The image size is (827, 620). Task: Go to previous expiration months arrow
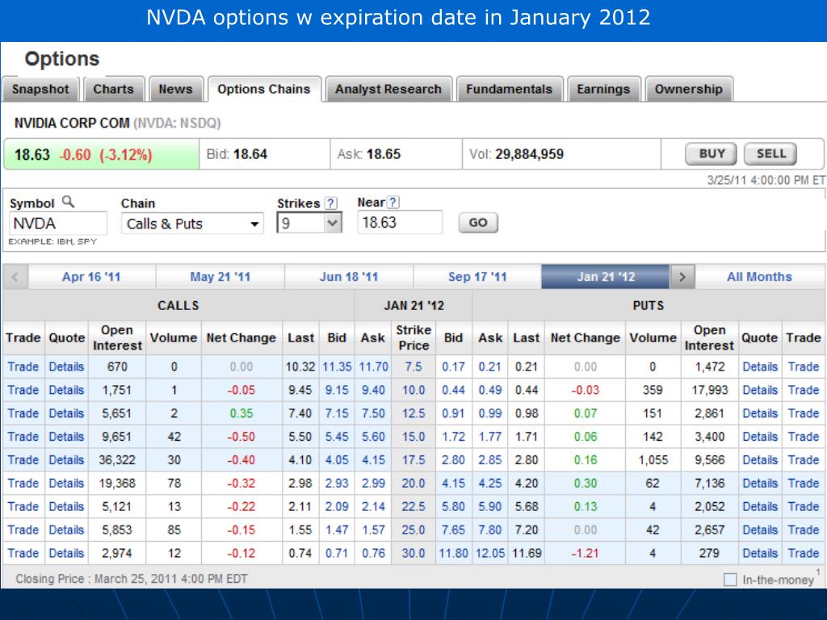point(15,277)
